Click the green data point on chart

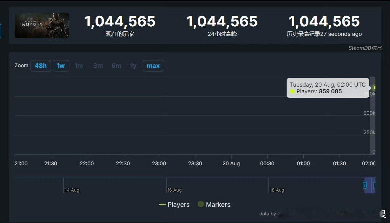375,88
